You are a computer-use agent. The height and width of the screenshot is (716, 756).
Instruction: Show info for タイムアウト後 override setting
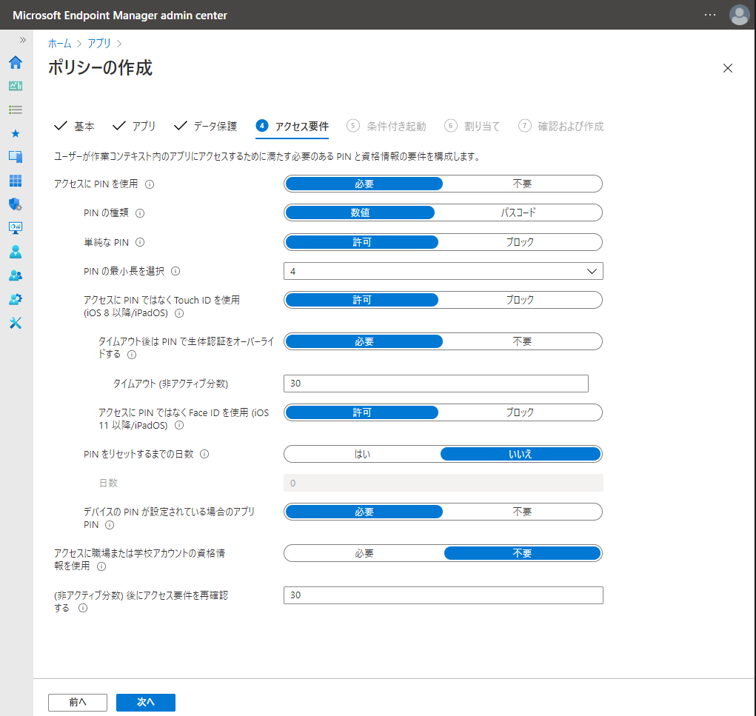(x=132, y=355)
